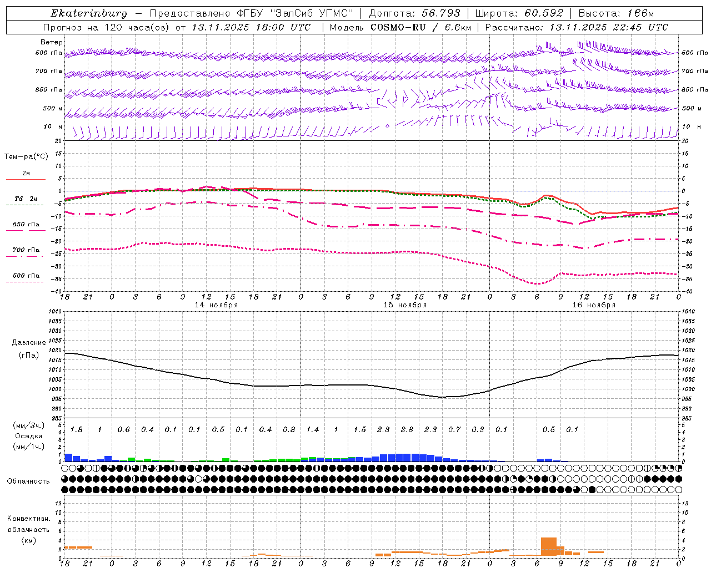Click the tallest orange convective cloud bar
Viewport: 711px width, 568px height.
549,546
